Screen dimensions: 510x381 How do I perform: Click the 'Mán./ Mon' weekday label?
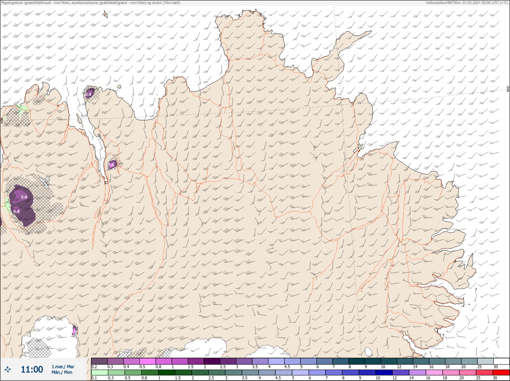(62, 372)
